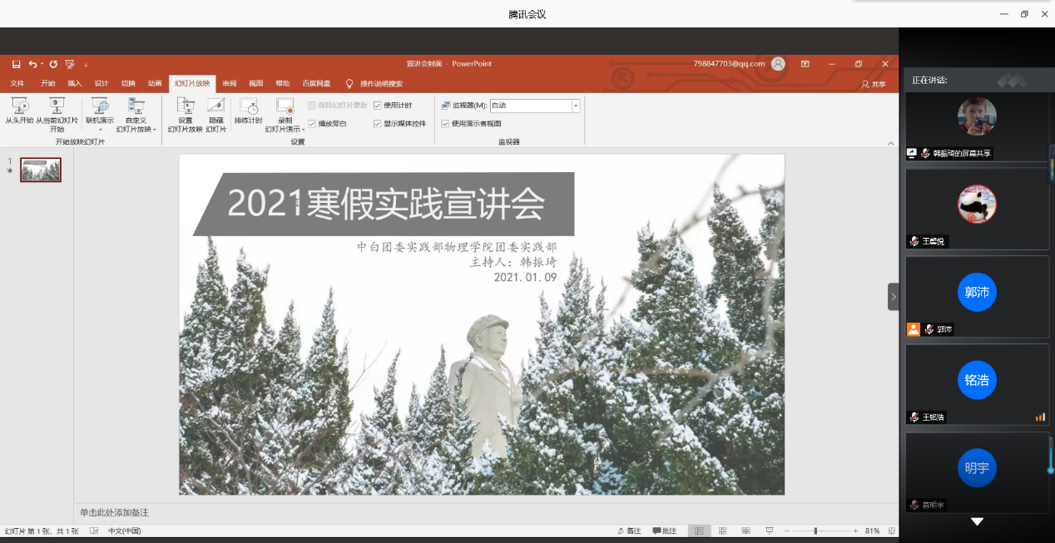
Task: Switch to the Review (审阅) tab
Action: click(229, 84)
